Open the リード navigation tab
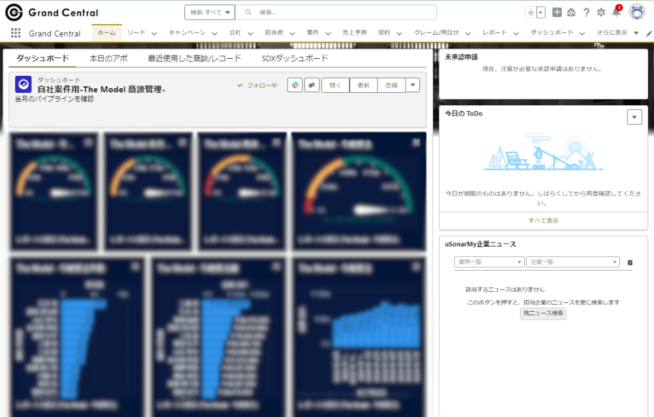654x417 pixels. [137, 33]
